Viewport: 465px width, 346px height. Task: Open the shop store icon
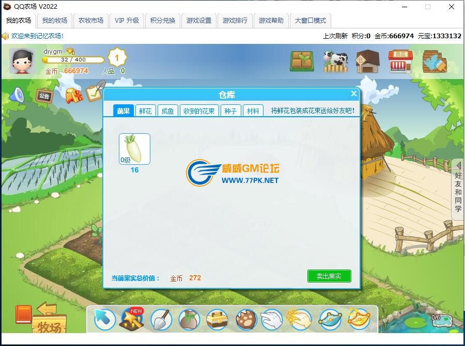tap(400, 61)
